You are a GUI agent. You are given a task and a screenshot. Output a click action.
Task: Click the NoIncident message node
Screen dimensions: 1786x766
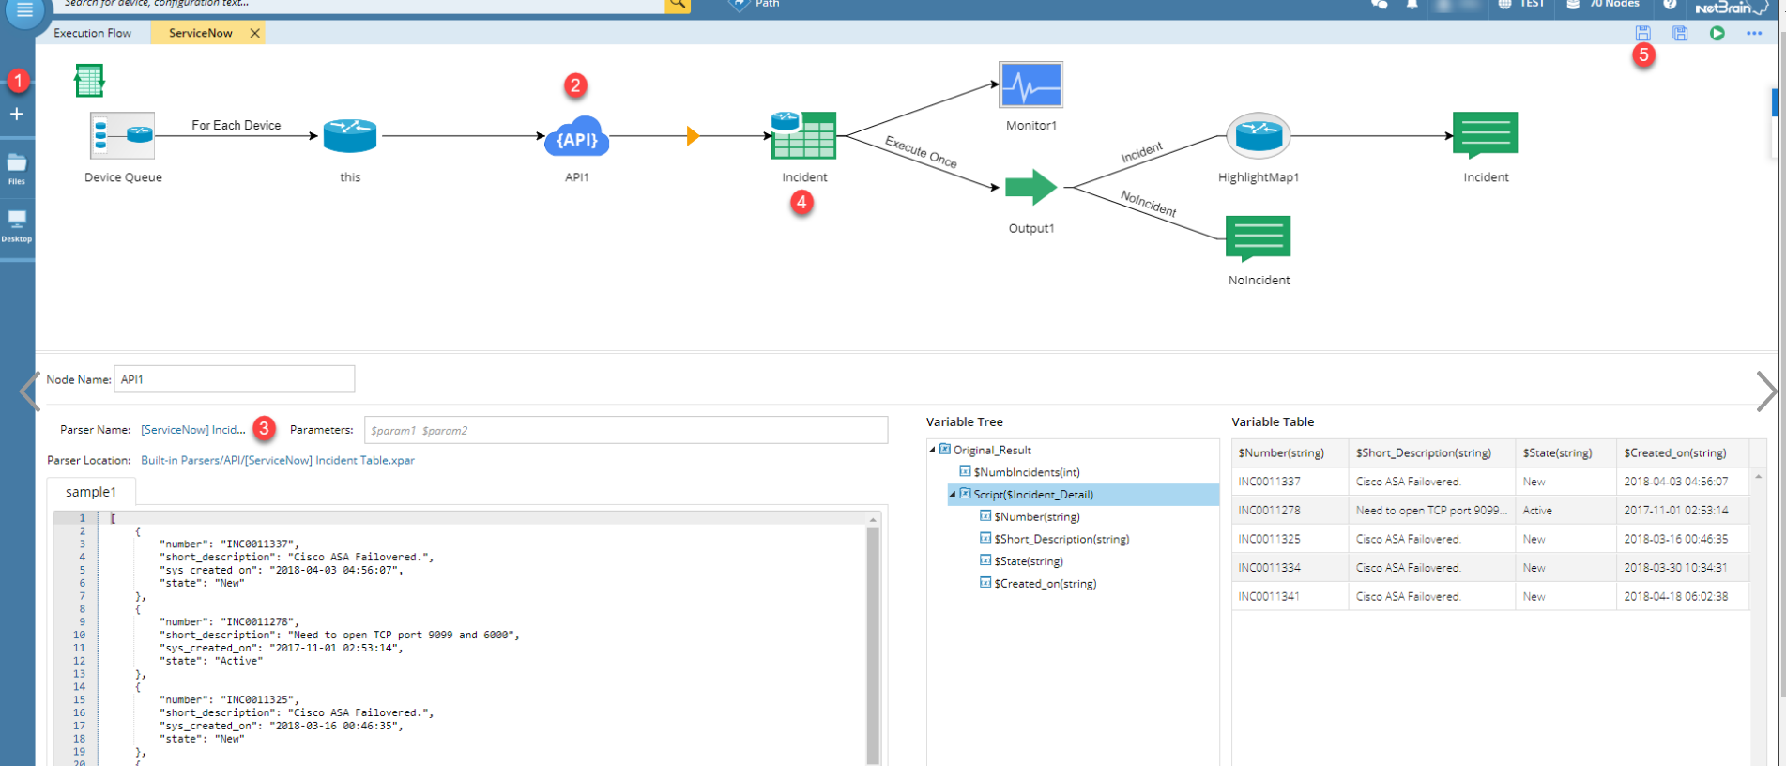pos(1258,238)
